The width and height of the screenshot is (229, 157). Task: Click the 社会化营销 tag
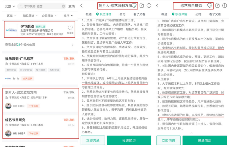tap(26, 70)
